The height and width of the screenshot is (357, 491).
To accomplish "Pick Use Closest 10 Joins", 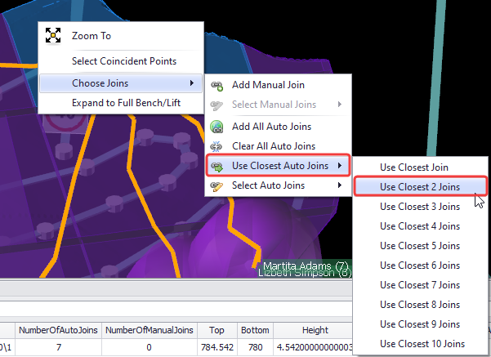I will pyautogui.click(x=422, y=344).
